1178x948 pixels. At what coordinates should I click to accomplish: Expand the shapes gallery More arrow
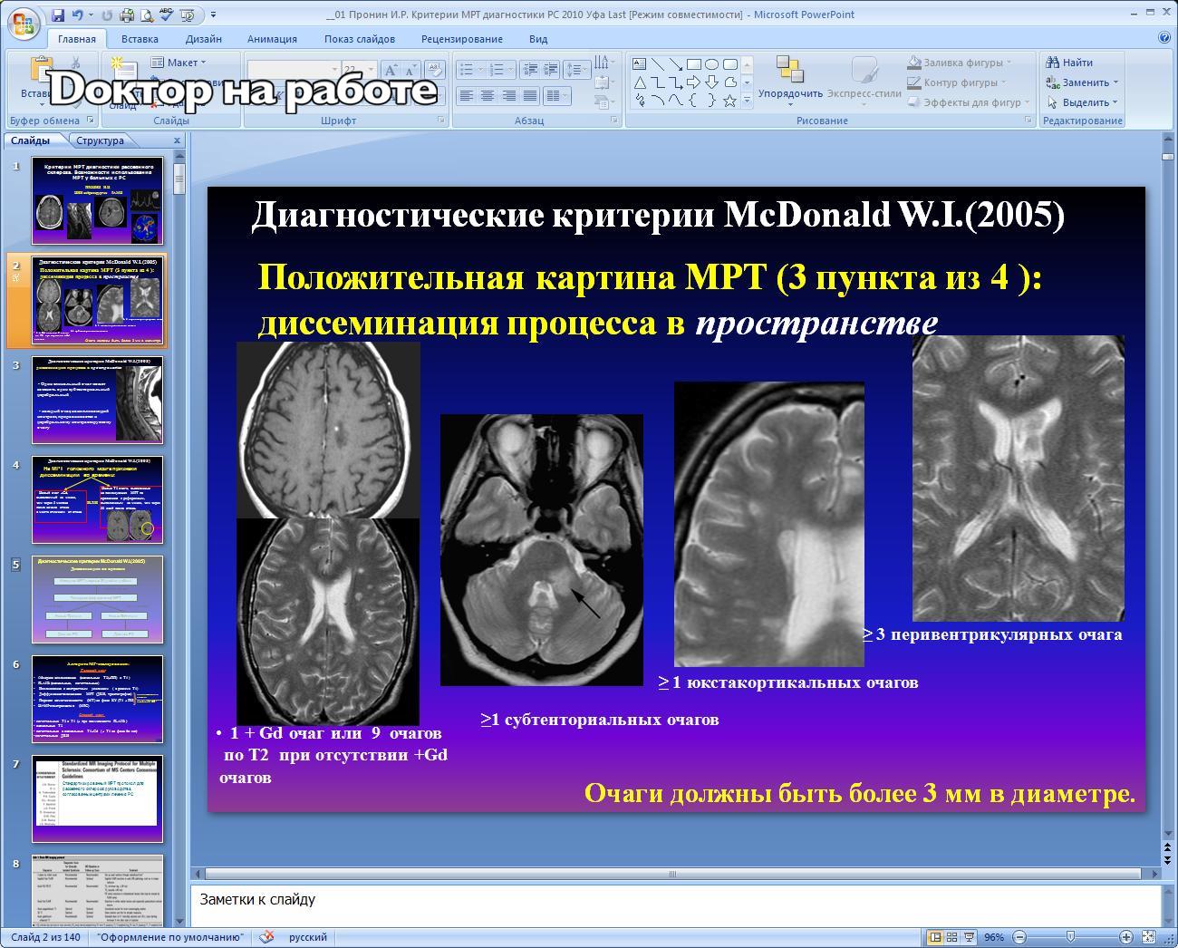pos(747,101)
